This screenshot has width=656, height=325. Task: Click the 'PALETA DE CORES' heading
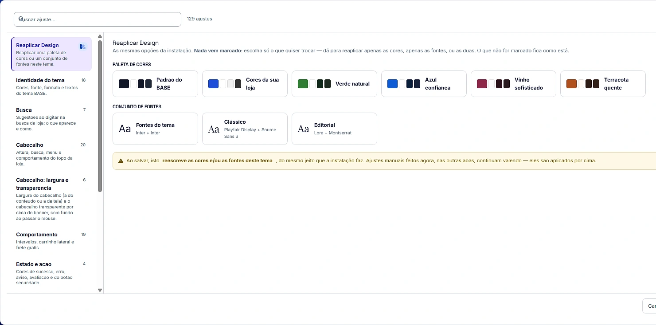click(132, 64)
